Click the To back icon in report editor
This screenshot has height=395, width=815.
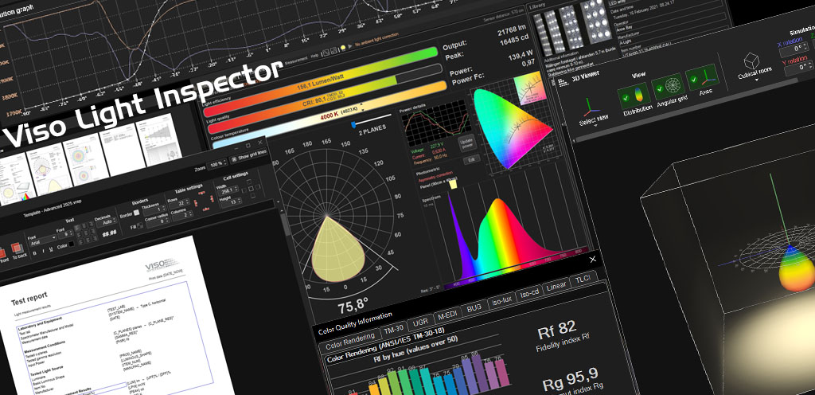(18, 248)
